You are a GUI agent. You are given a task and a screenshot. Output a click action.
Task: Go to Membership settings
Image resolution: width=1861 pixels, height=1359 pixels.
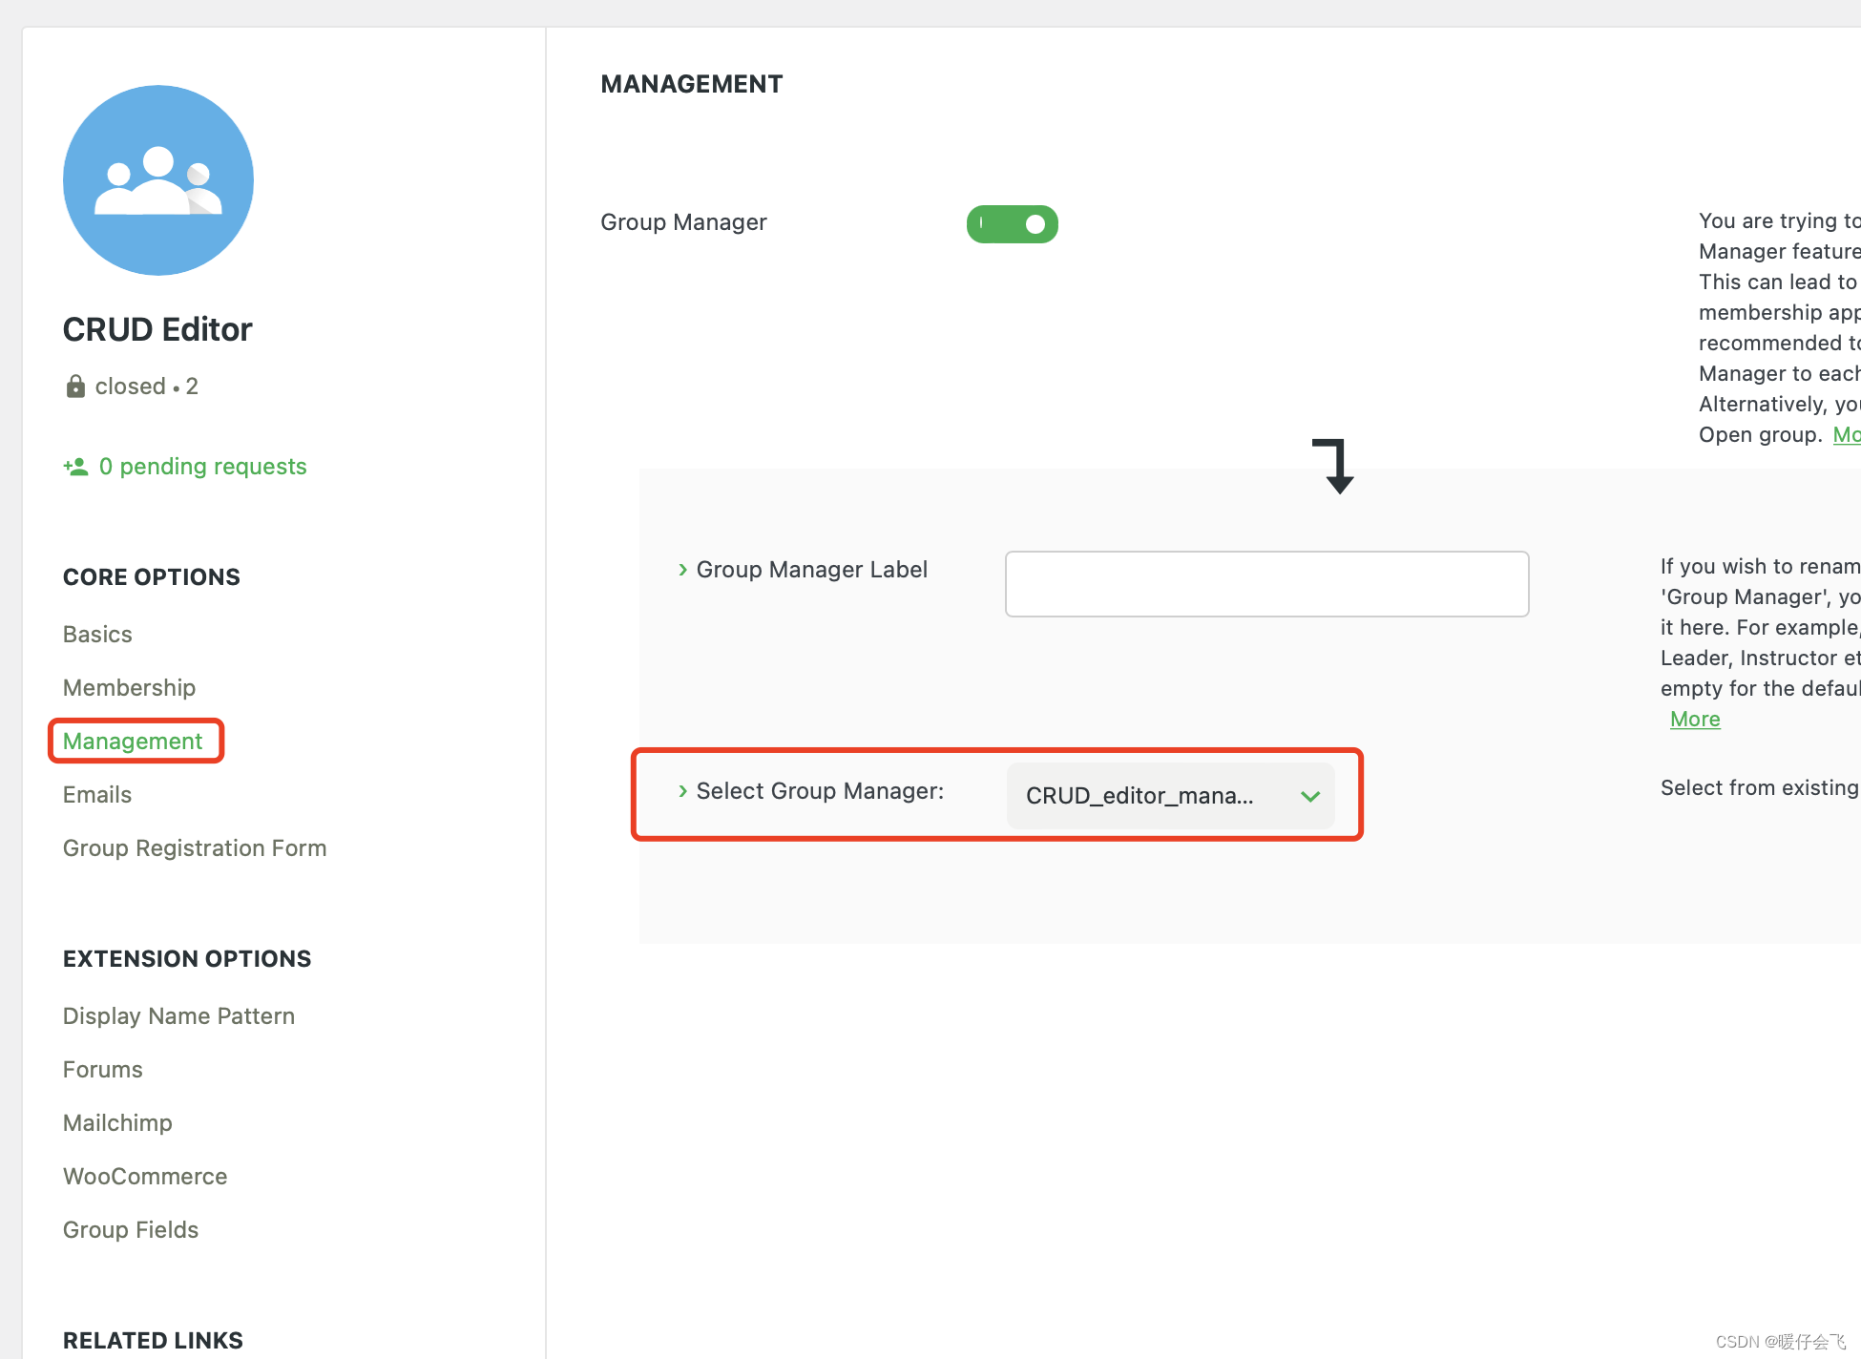coord(129,688)
